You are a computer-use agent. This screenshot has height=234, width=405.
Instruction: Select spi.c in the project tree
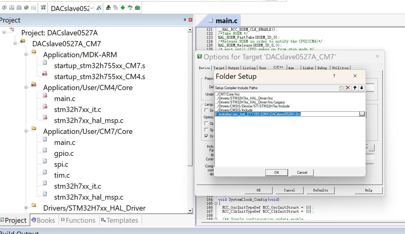[61, 164]
